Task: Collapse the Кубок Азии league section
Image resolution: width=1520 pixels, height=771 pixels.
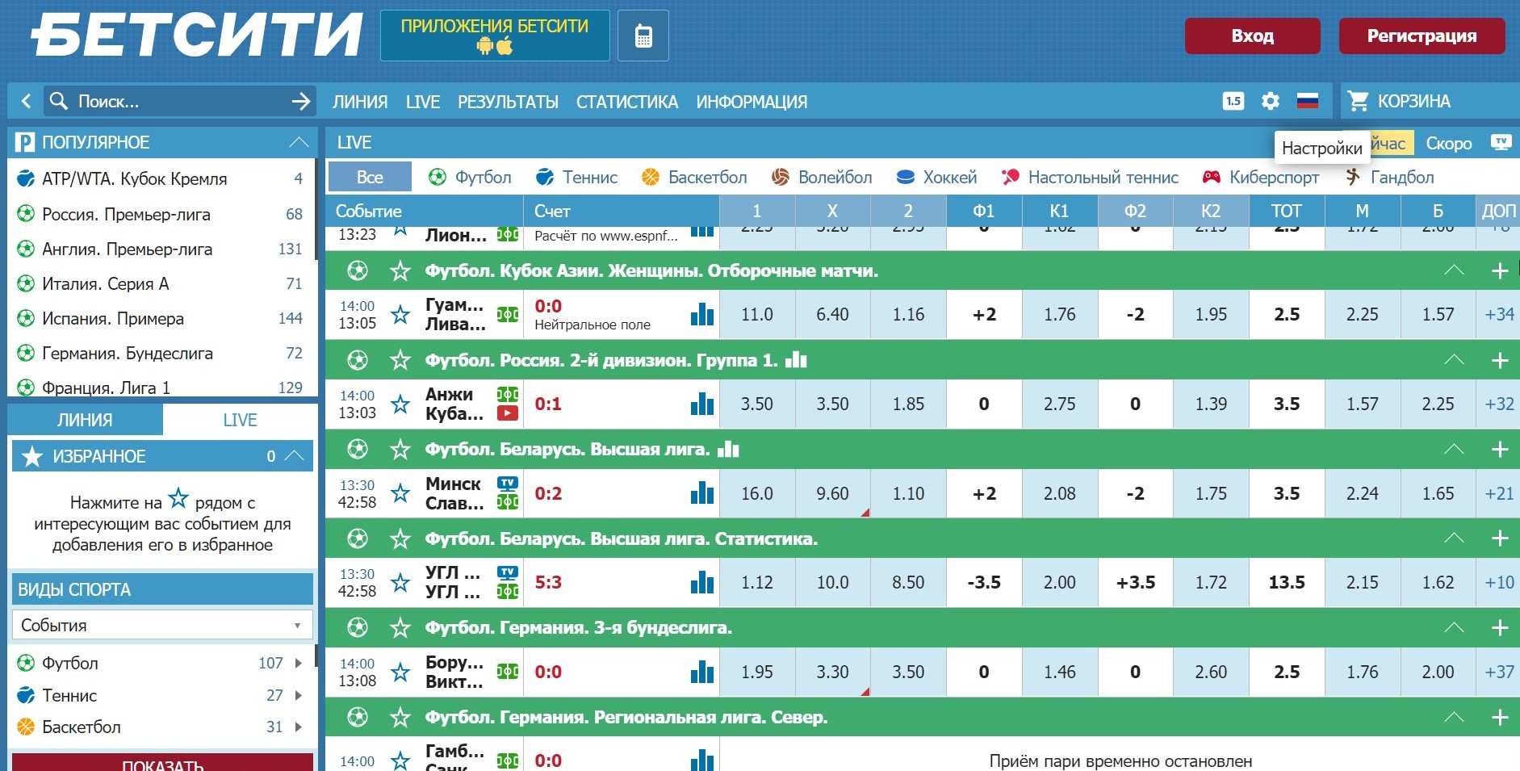Action: click(1454, 270)
